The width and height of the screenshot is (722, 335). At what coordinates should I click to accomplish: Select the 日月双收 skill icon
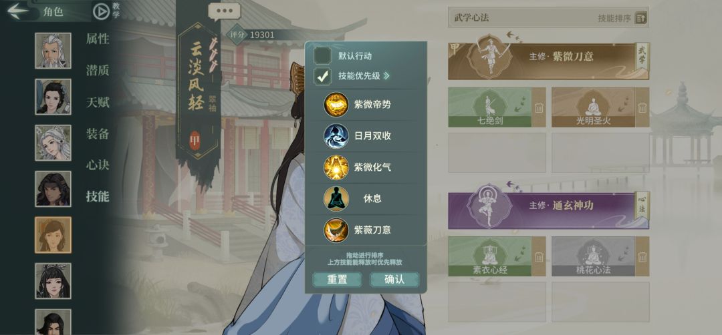[336, 135]
